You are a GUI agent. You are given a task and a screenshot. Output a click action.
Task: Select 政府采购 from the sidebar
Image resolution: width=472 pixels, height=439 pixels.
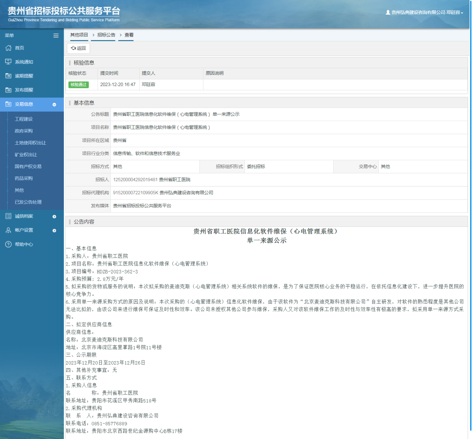(24, 131)
